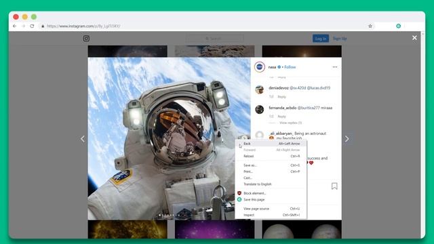
Task: Choose Save this page in context menu
Action: pos(271,199)
